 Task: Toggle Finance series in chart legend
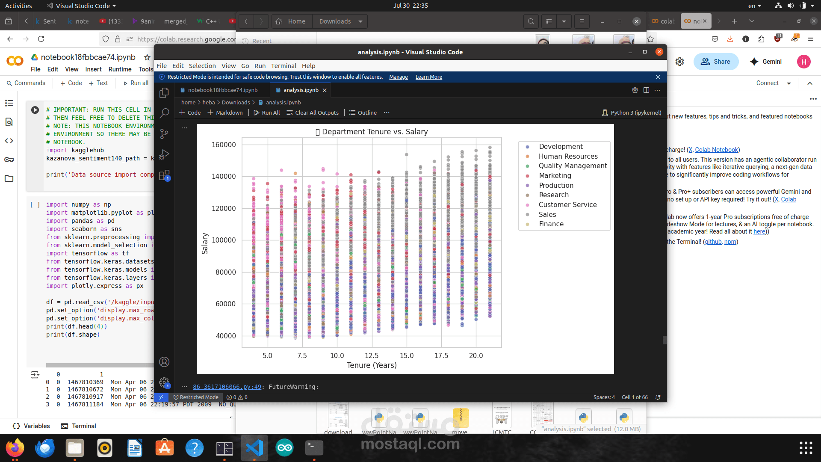point(551,224)
